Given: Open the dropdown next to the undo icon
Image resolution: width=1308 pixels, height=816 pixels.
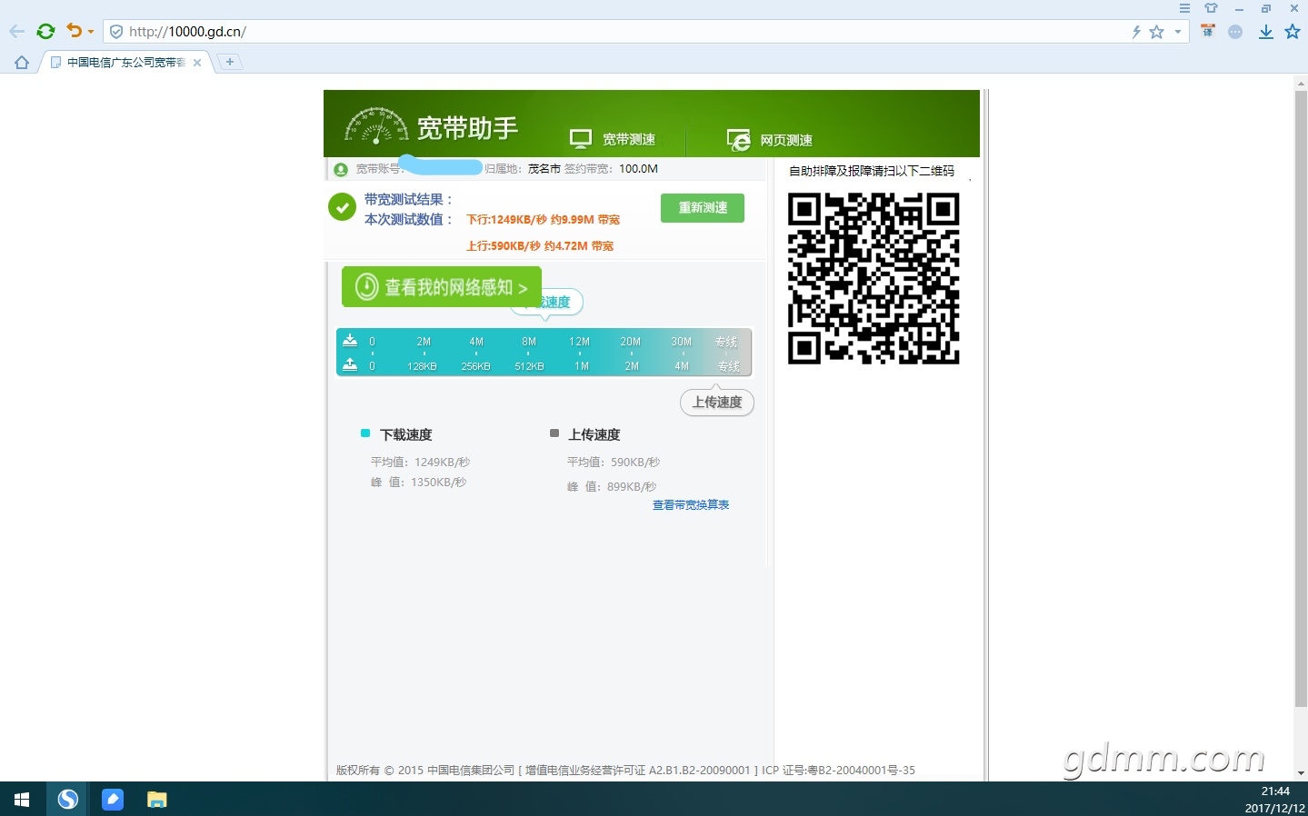Looking at the screenshot, I should (91, 33).
